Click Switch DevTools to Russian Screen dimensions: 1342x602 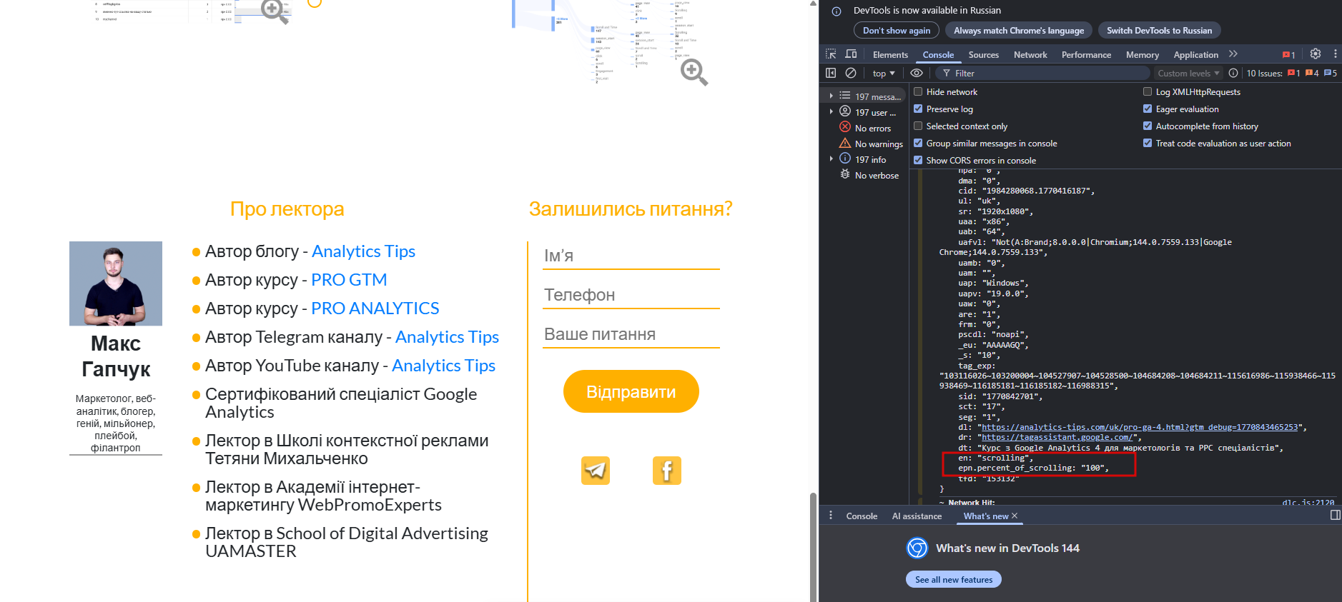click(1159, 31)
